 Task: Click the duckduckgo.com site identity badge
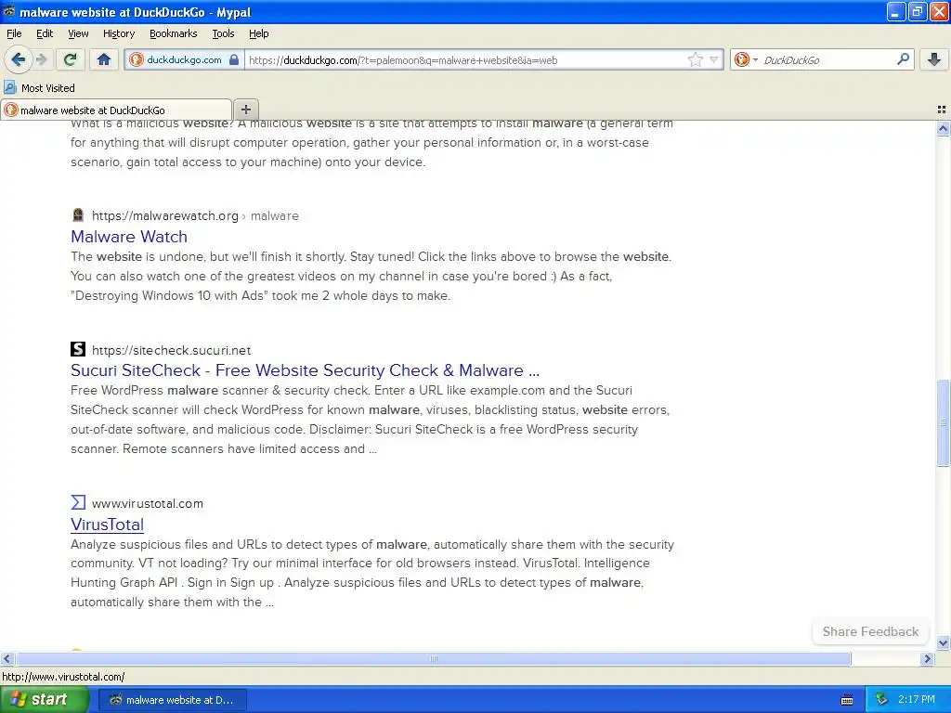(x=184, y=59)
